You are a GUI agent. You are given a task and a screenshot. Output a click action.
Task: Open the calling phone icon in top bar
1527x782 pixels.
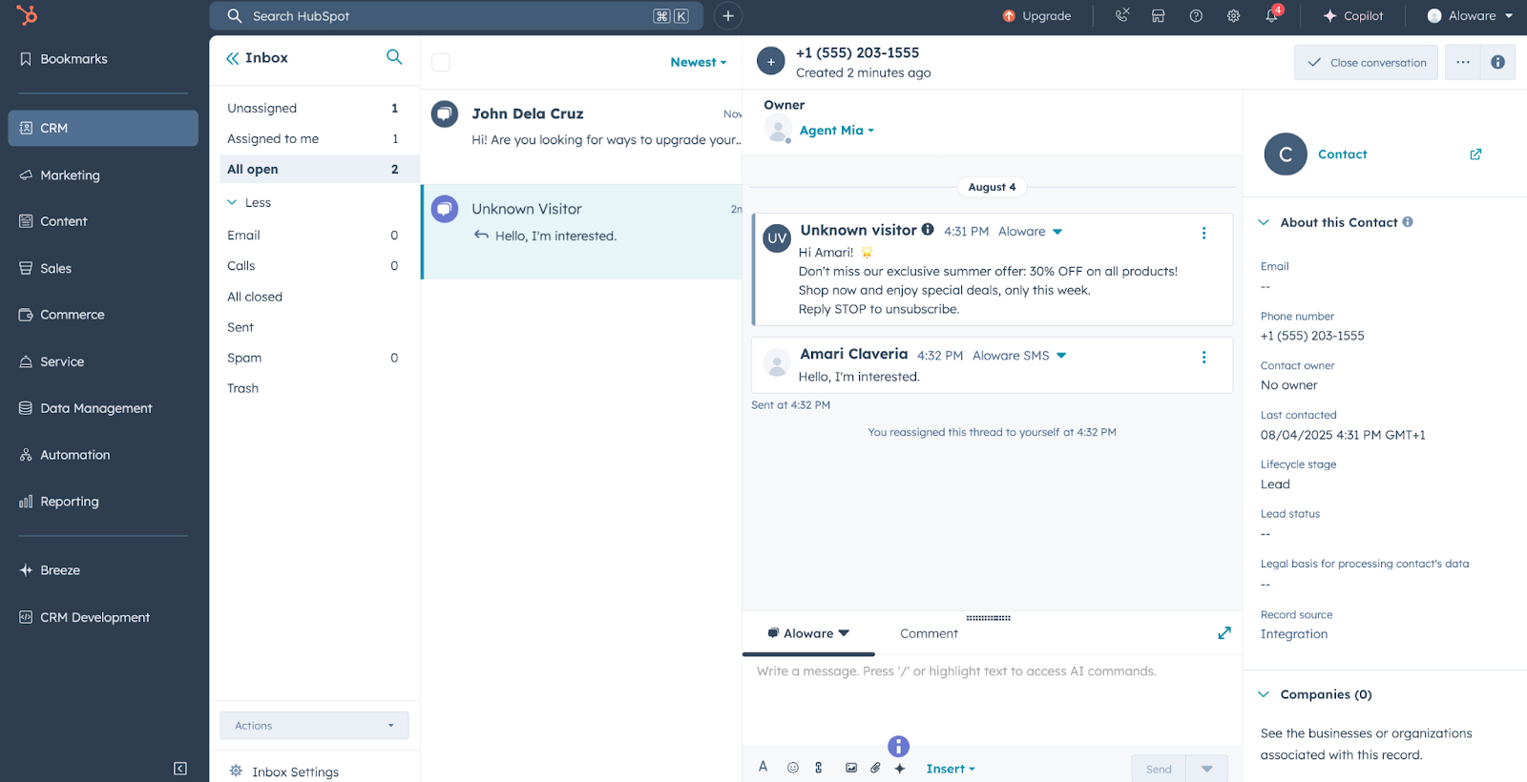tap(1122, 15)
